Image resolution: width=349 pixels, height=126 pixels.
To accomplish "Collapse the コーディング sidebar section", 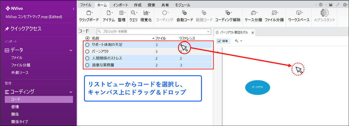I will click(x=71, y=92).
